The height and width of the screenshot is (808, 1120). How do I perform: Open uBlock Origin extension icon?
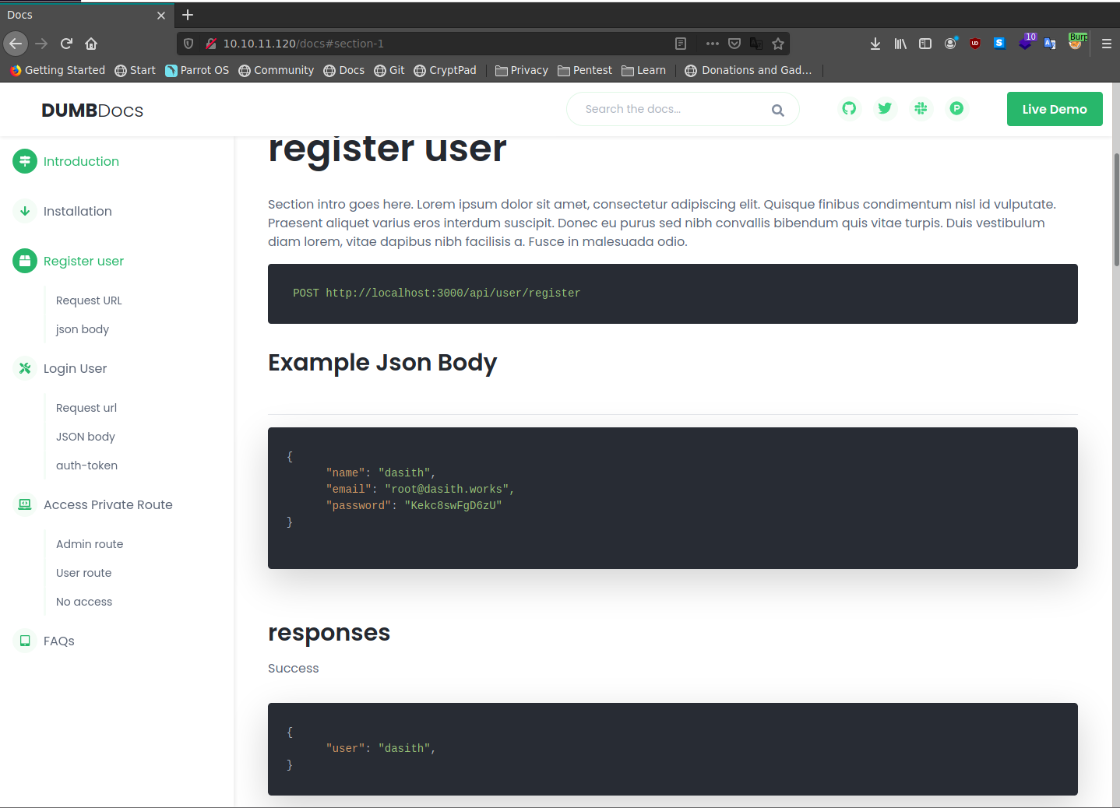(975, 44)
